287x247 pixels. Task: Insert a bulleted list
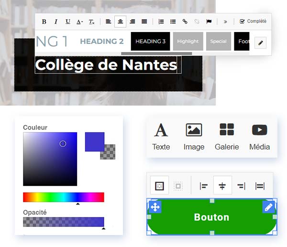(x=173, y=21)
